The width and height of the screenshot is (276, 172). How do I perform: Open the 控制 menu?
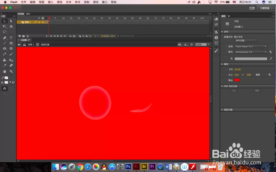pos(87,2)
